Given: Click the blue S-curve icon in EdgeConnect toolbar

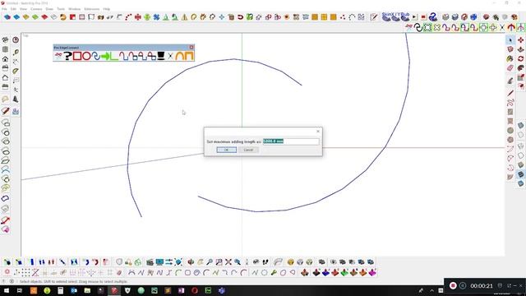Looking at the screenshot, I should pos(96,56).
